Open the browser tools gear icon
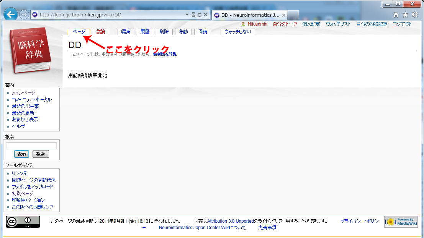The image size is (424, 238). 414,15
